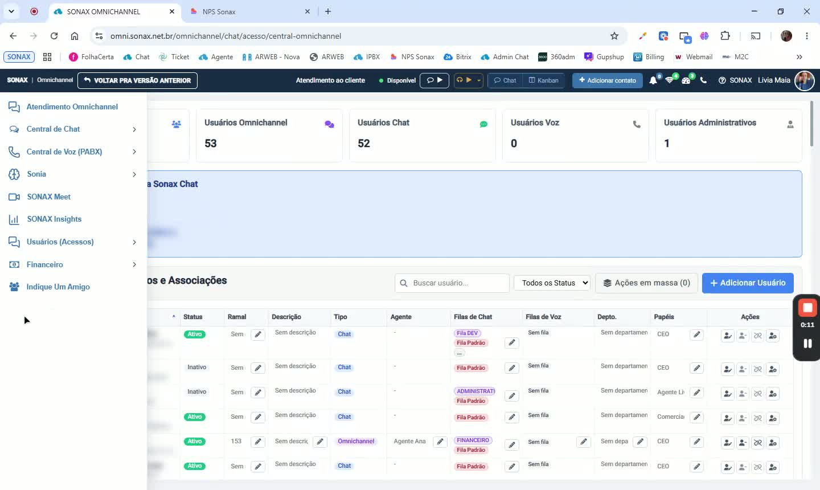Screen dimensions: 820x490
Task: Edit Ramal pencil icon for ramal 153
Action: click(x=258, y=442)
